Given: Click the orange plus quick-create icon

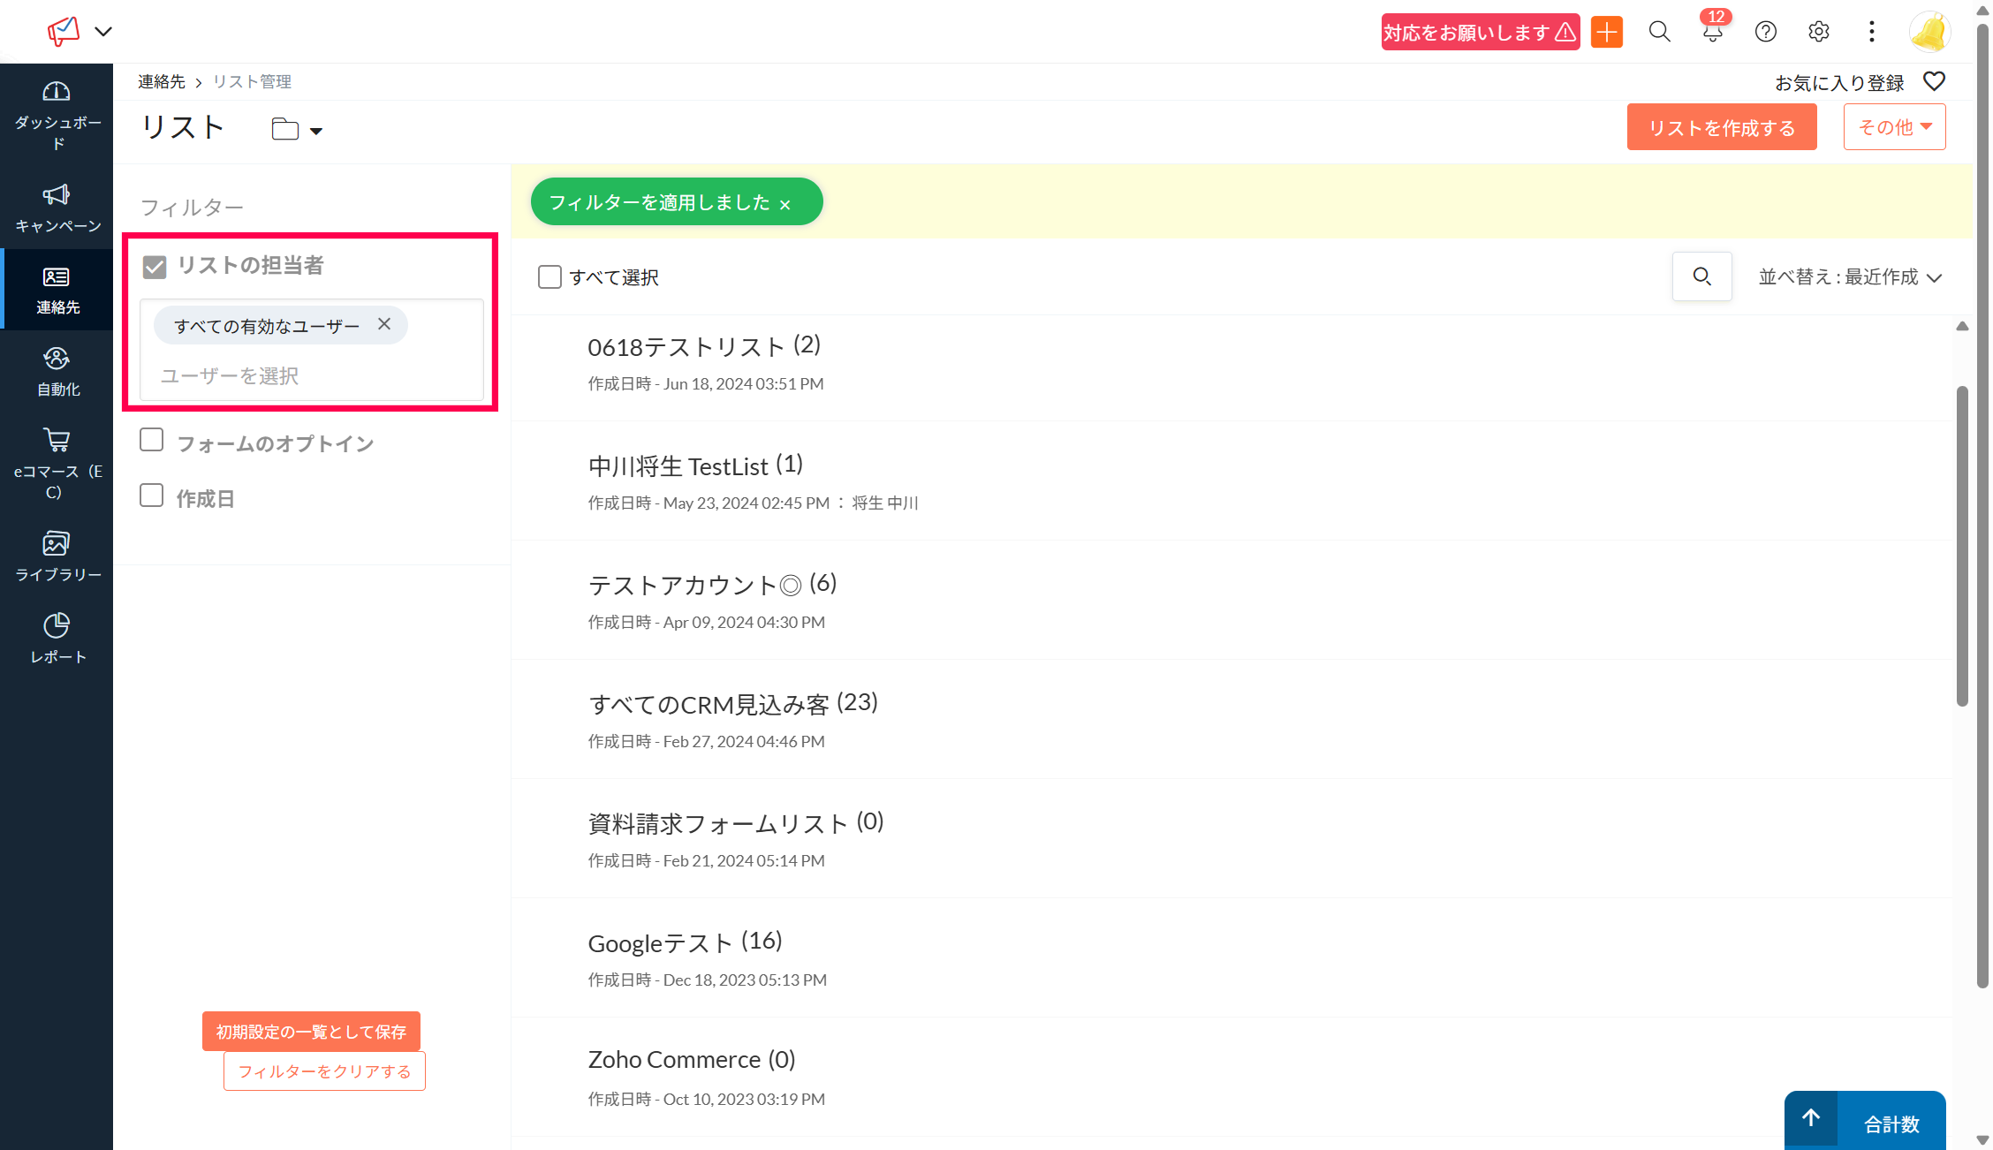Looking at the screenshot, I should point(1606,33).
